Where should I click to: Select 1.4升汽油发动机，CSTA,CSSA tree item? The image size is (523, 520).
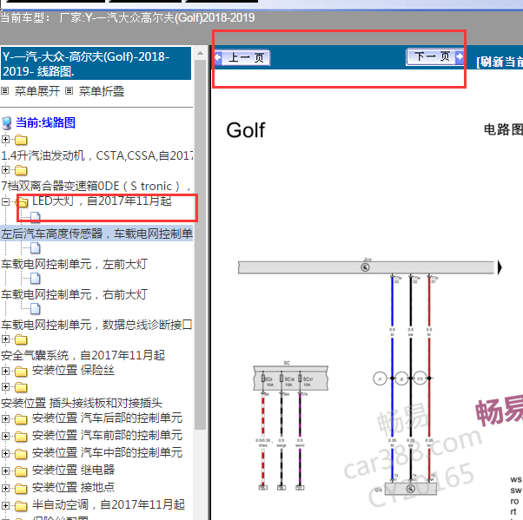point(96,155)
